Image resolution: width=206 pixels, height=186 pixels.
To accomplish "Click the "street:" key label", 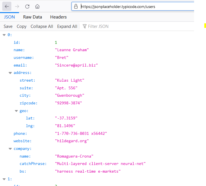I will click(x=28, y=80).
